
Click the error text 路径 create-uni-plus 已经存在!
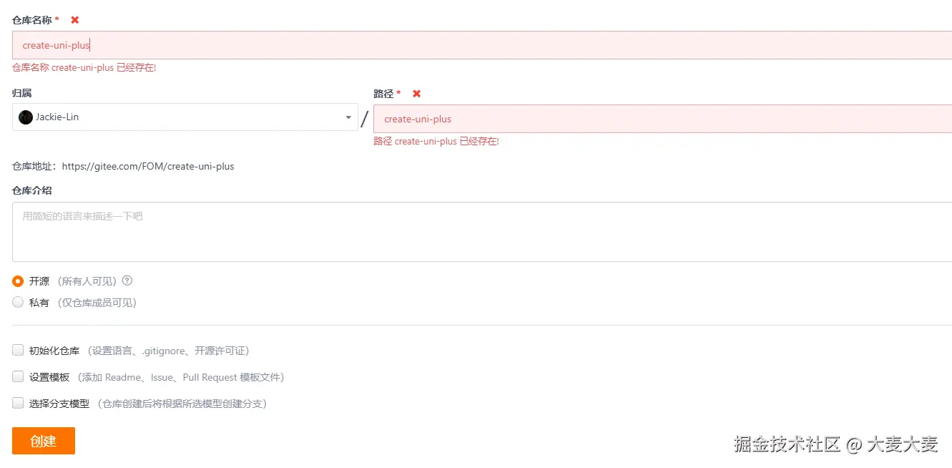coord(436,142)
